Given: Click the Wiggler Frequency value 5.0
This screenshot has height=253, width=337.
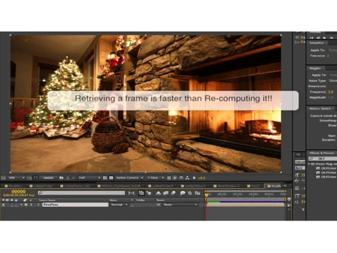Looking at the screenshot, I should [330, 92].
